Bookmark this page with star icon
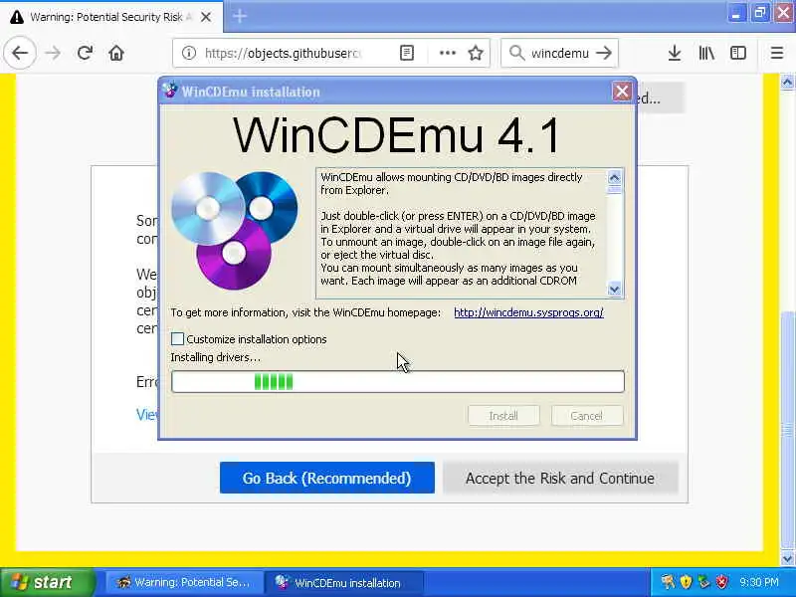This screenshot has height=597, width=796. (x=476, y=53)
